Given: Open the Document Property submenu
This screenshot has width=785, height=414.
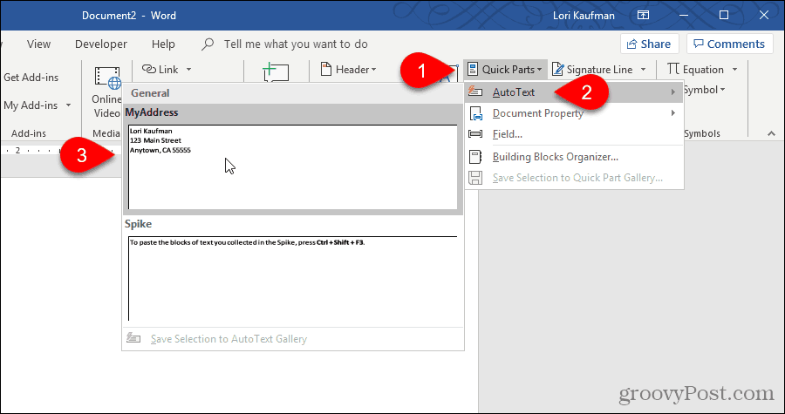Looking at the screenshot, I should 574,113.
